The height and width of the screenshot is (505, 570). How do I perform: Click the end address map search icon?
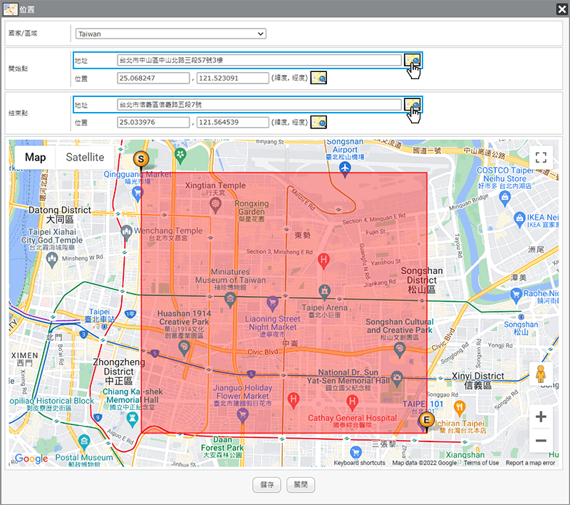click(413, 105)
